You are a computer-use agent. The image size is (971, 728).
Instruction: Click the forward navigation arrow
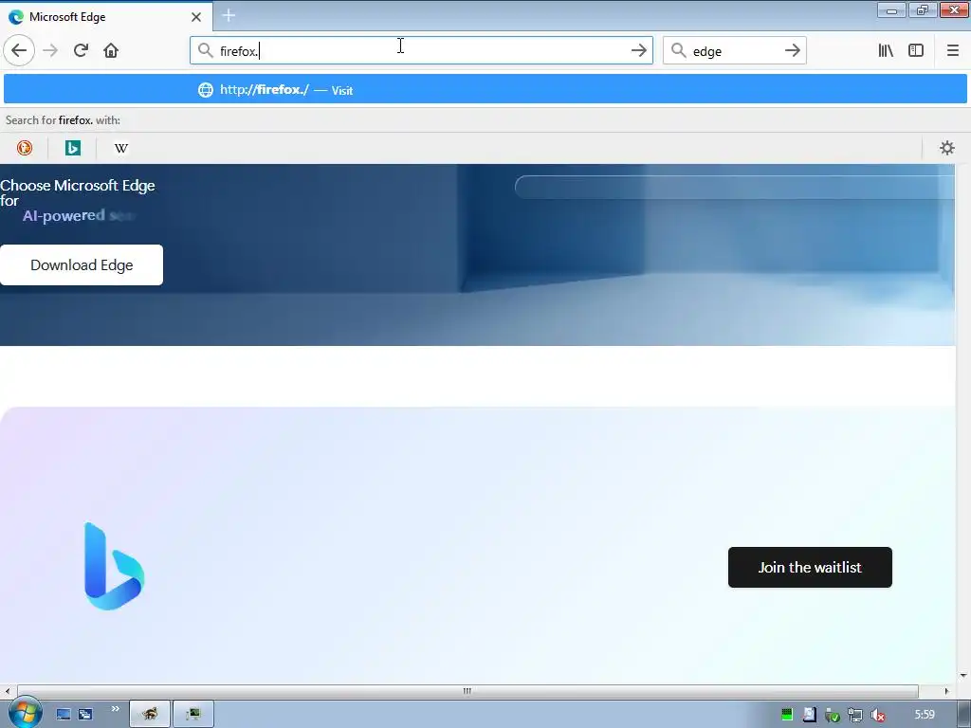(x=50, y=51)
